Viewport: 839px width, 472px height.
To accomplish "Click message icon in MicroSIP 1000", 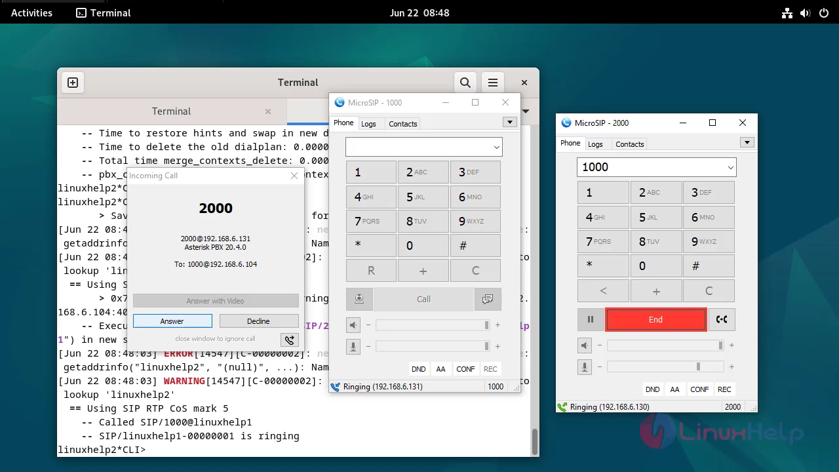I will coord(488,299).
